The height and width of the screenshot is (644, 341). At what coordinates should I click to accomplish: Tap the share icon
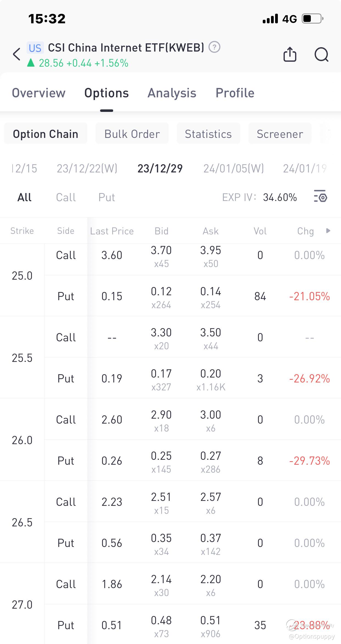click(290, 54)
